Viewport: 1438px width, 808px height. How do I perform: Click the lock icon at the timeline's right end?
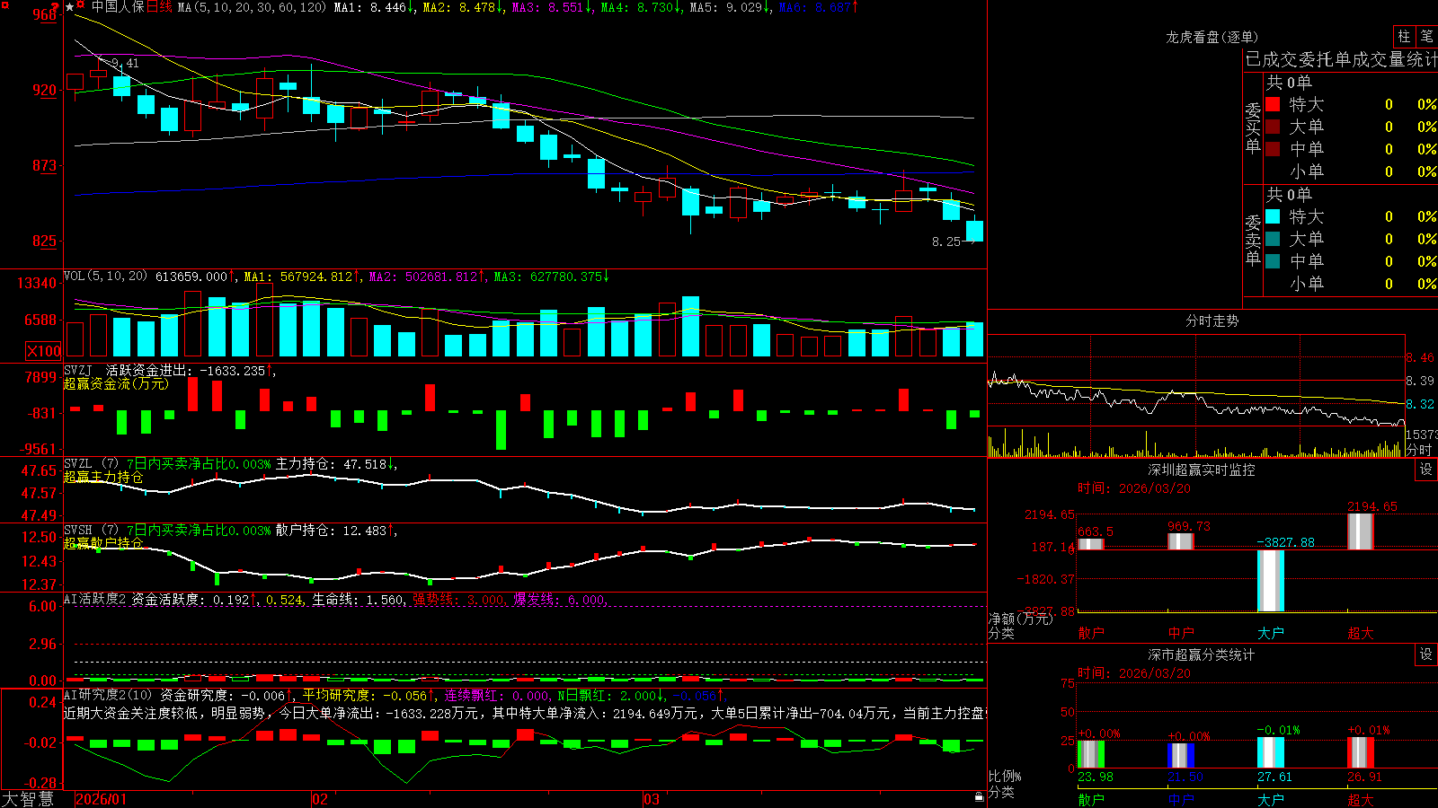click(x=979, y=797)
